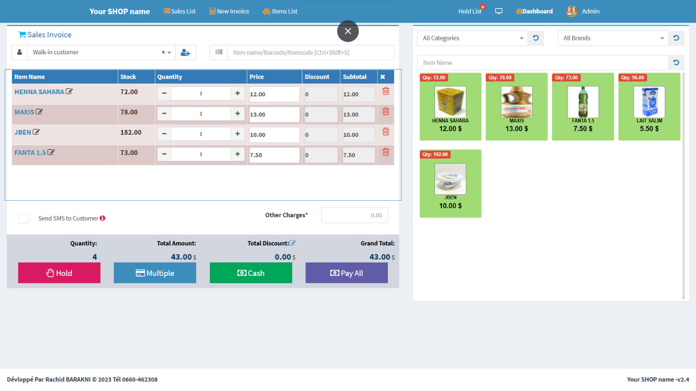Click the barcode icon beside item search
The image size is (696, 391).
[219, 52]
